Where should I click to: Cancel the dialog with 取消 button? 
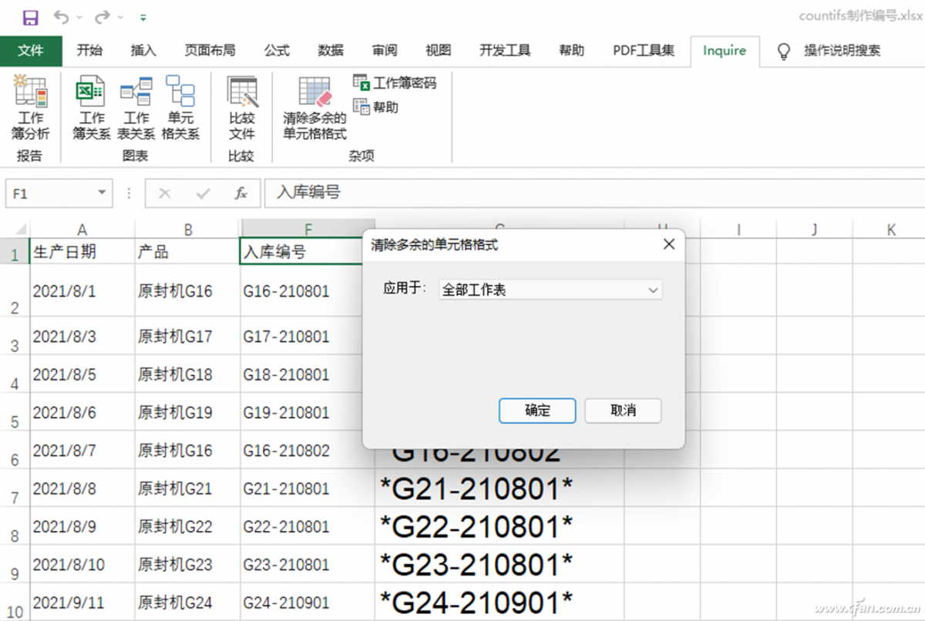click(623, 411)
